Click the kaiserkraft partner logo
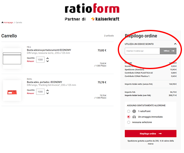 pos(105,19)
